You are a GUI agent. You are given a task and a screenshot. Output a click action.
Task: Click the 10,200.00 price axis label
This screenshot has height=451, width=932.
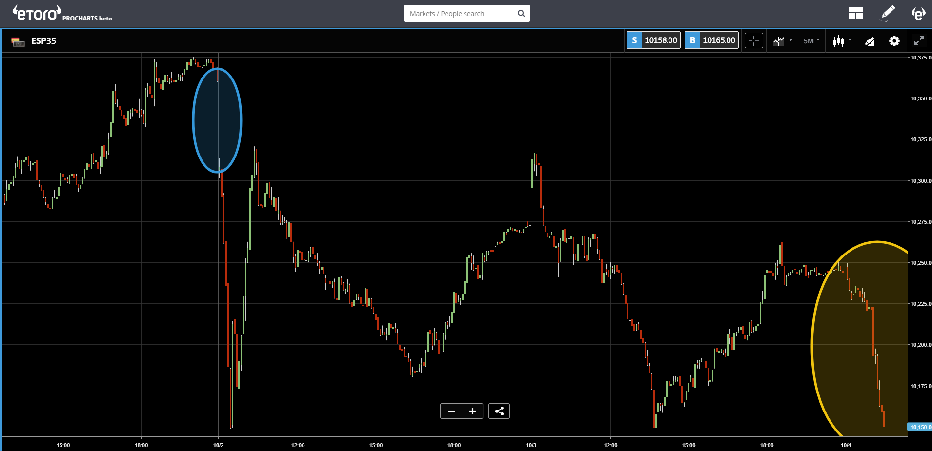click(920, 345)
